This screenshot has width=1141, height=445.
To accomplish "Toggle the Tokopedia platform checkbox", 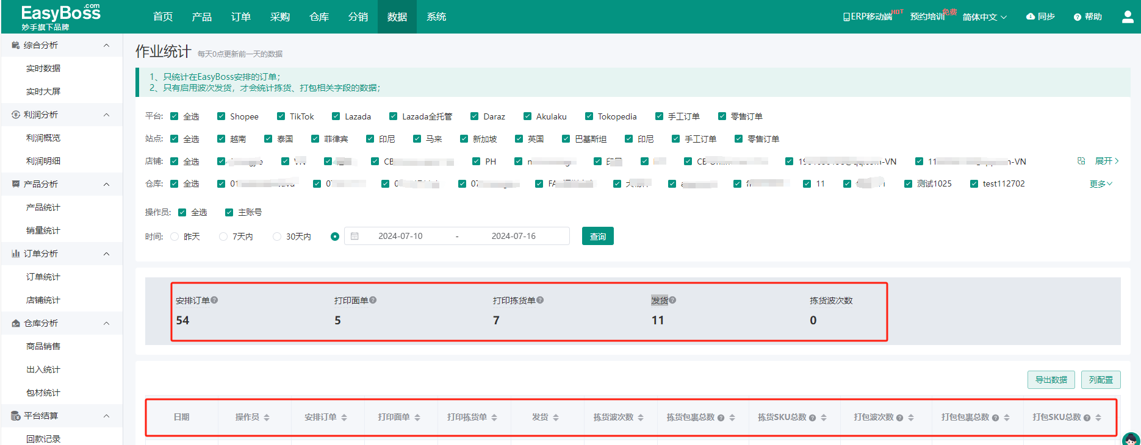I will [589, 116].
